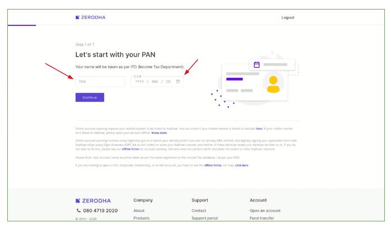Open the 'click here' help link
The height and width of the screenshot is (227, 391).
(241, 165)
